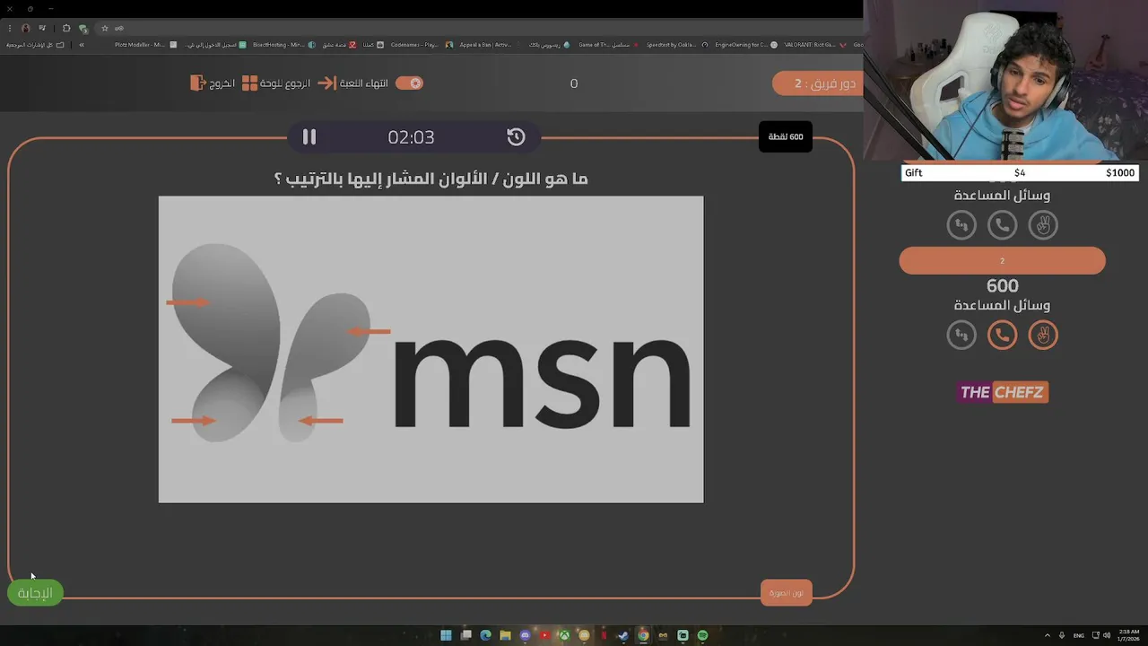This screenshot has width=1148, height=646.
Task: Use team 2's grey swap lifeline icon
Action: (x=961, y=336)
